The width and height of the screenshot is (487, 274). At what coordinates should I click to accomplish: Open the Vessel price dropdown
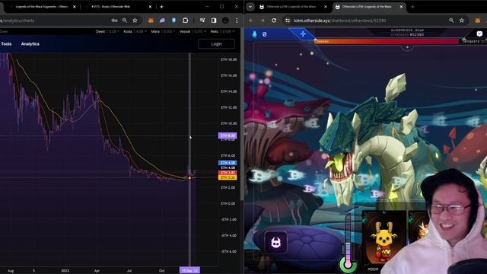coord(193,31)
